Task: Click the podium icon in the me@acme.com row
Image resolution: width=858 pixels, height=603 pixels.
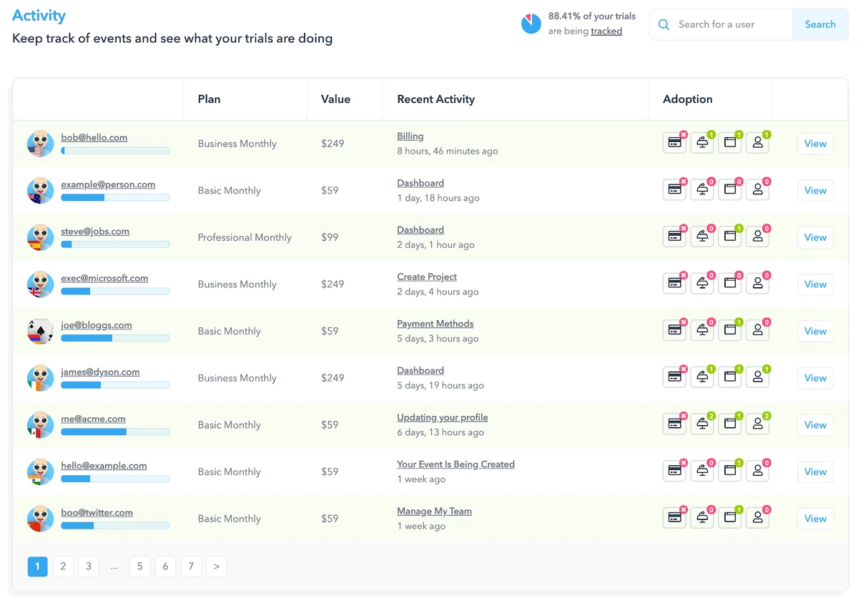Action: pos(702,424)
